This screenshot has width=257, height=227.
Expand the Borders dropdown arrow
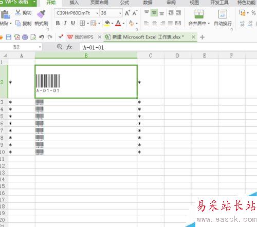point(88,23)
